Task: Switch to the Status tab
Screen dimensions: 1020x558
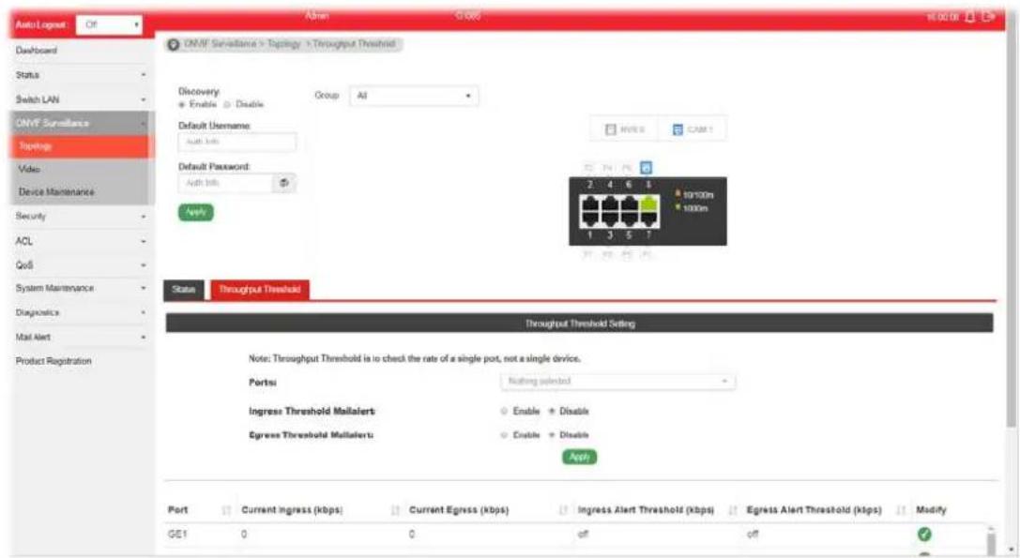Action: tap(183, 290)
